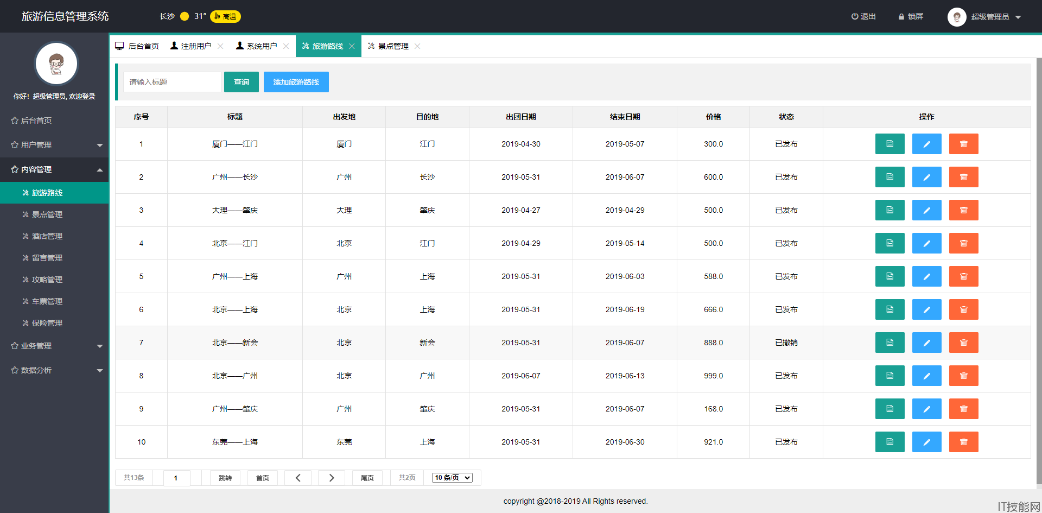Expand the 业务管理 sidebar menu
The image size is (1042, 513).
(54, 346)
